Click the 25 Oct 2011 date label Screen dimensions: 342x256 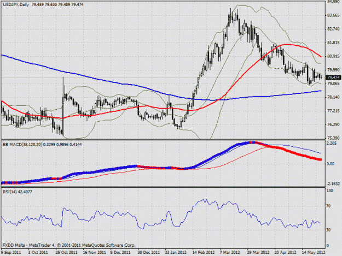click(66, 253)
